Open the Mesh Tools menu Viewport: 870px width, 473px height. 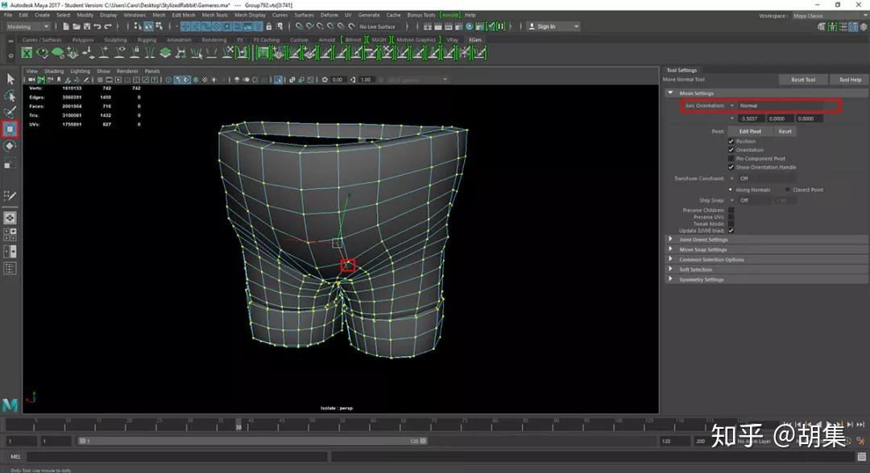pos(214,14)
